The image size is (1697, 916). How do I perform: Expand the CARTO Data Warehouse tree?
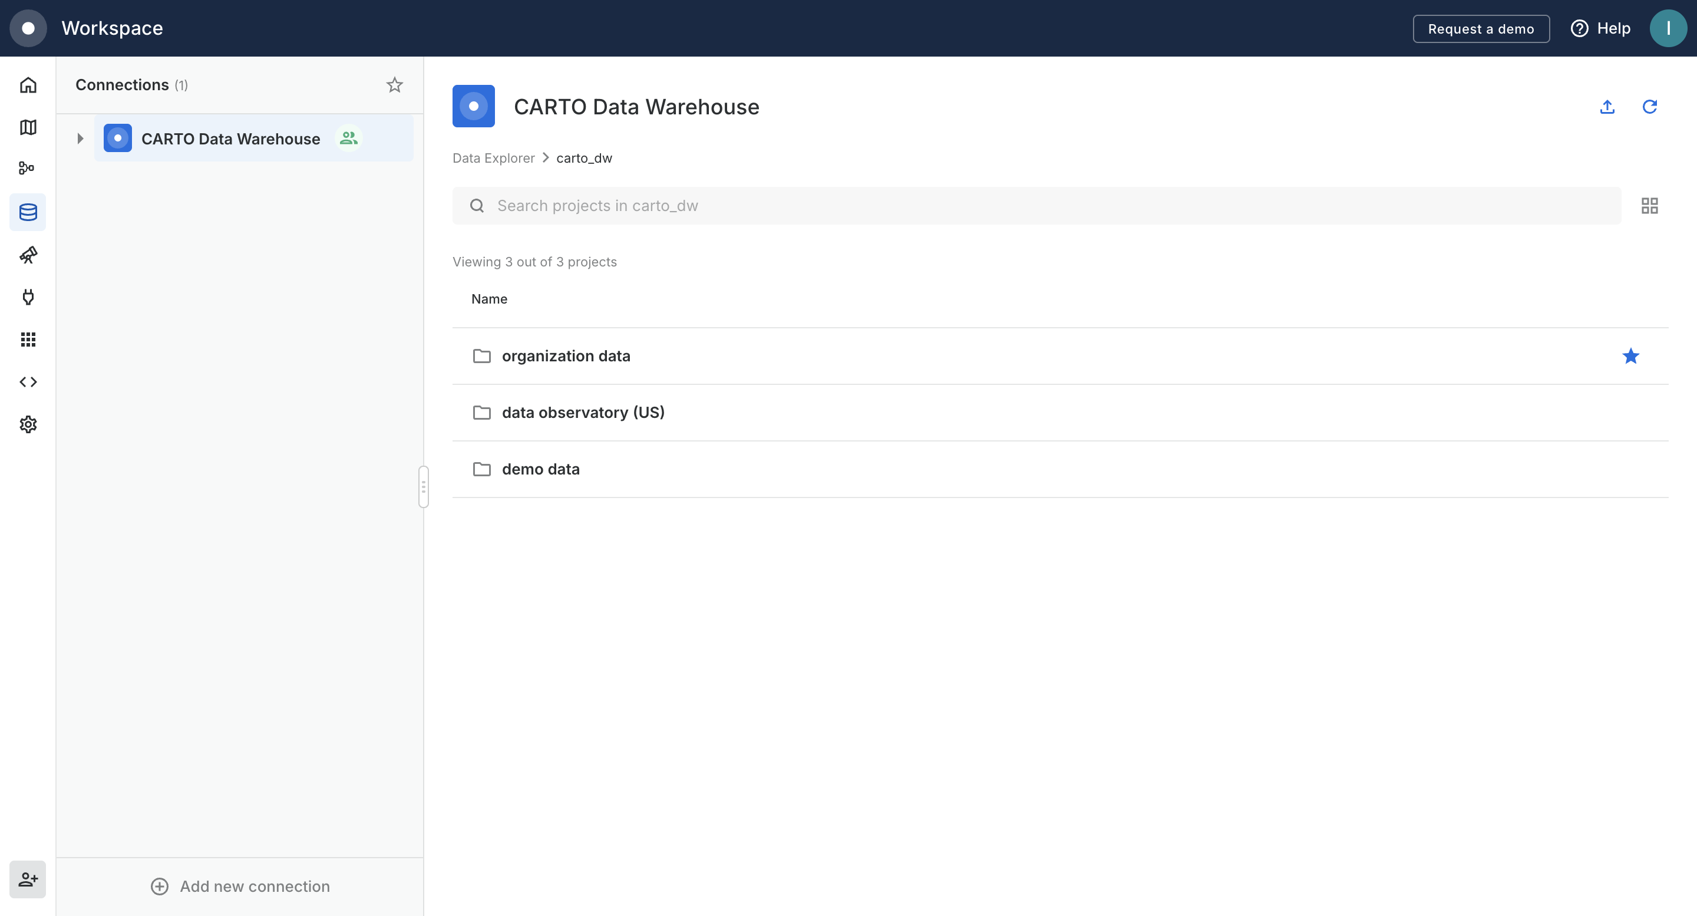[x=80, y=139]
